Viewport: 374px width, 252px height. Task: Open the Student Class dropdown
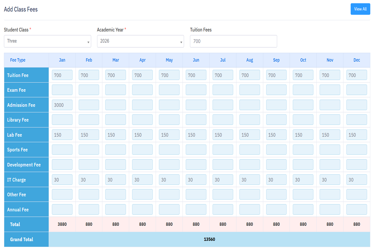(x=47, y=41)
